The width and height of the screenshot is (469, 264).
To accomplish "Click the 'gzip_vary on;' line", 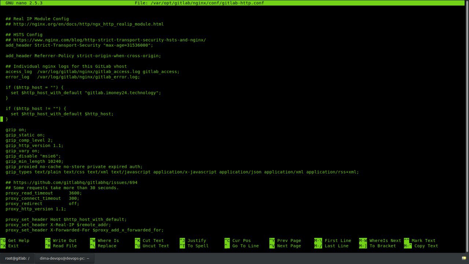I will coord(23,151).
